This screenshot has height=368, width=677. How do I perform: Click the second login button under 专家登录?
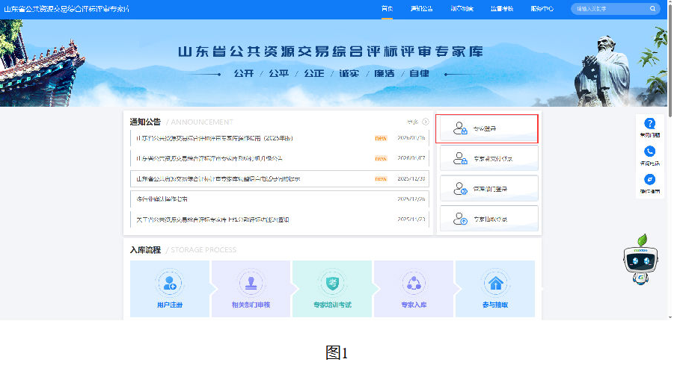[487, 158]
